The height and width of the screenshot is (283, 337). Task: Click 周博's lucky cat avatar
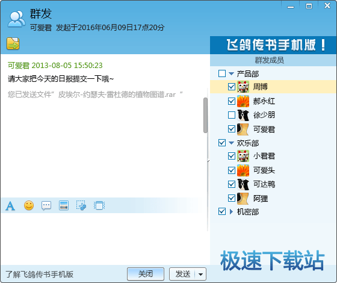[243, 87]
